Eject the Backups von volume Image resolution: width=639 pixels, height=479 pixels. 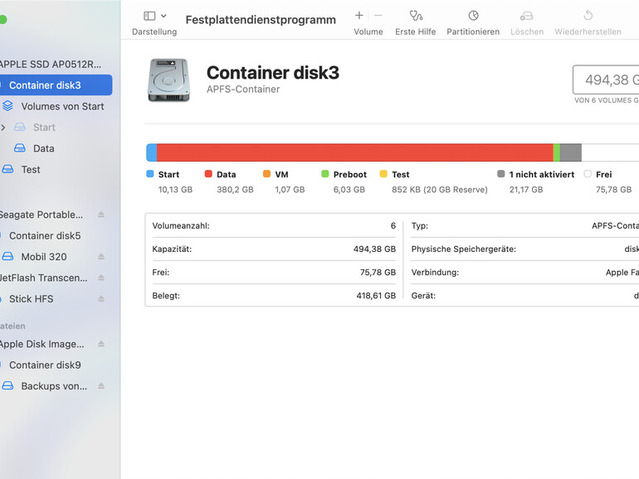(x=101, y=386)
